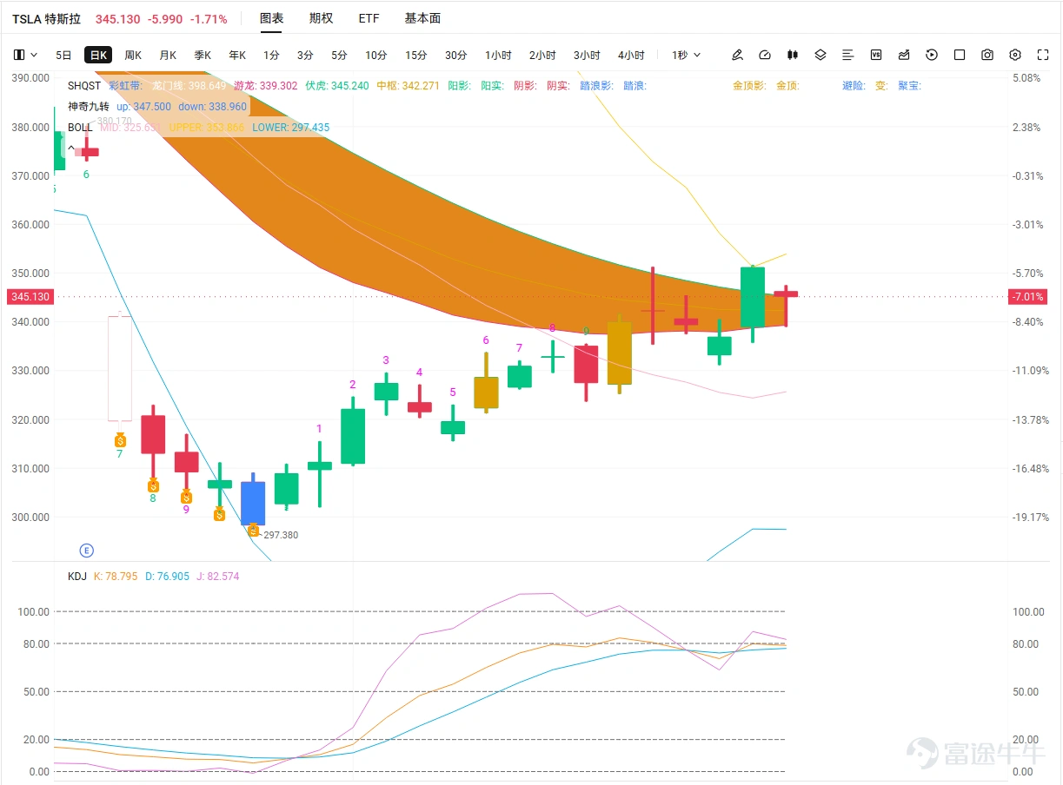Expand the 1秒 interval dropdown
Screen dimensions: 1063x785
[x=686, y=55]
